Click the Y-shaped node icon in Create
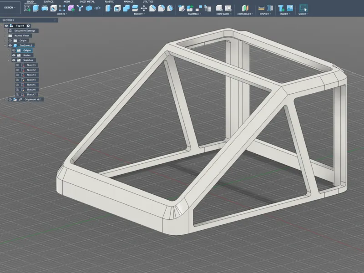This screenshot has width=364, height=273. tap(80, 8)
